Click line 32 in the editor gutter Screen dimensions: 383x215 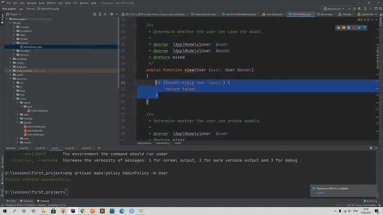pos(123,82)
